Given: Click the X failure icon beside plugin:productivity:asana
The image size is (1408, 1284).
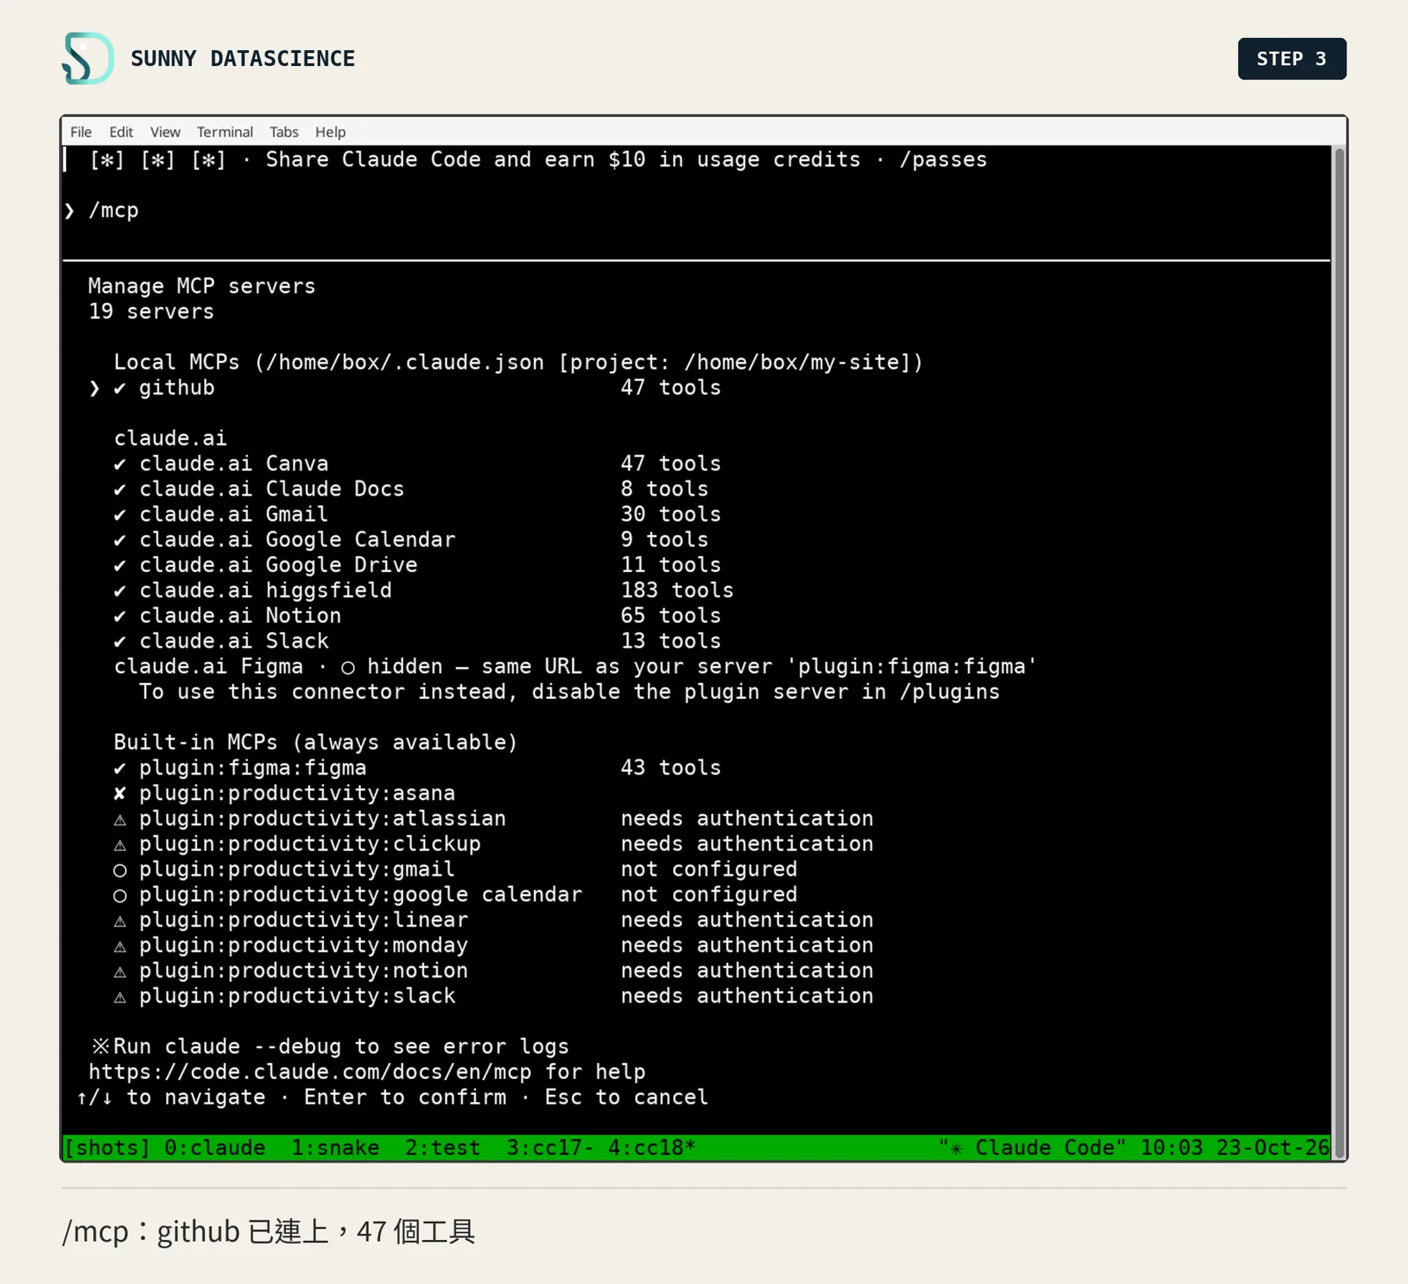Looking at the screenshot, I should tap(120, 794).
